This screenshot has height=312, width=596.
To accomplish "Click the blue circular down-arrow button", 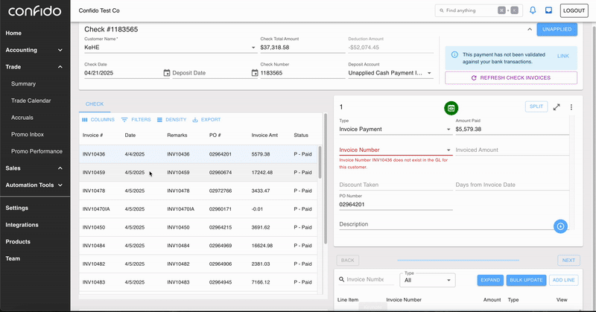I will click(562, 226).
